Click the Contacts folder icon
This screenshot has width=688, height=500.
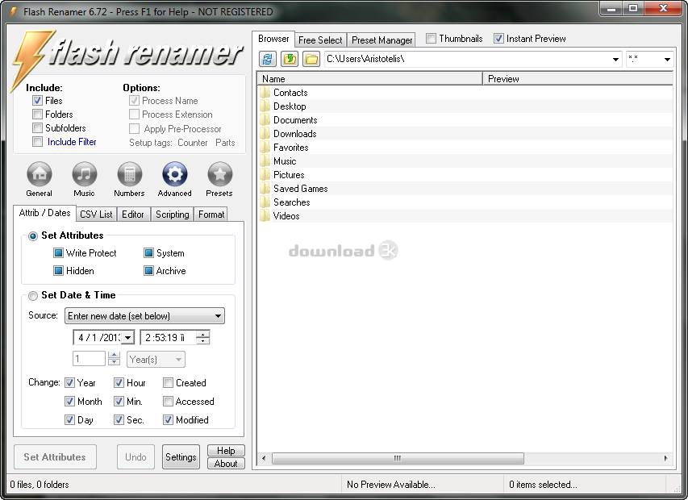pyautogui.click(x=265, y=93)
